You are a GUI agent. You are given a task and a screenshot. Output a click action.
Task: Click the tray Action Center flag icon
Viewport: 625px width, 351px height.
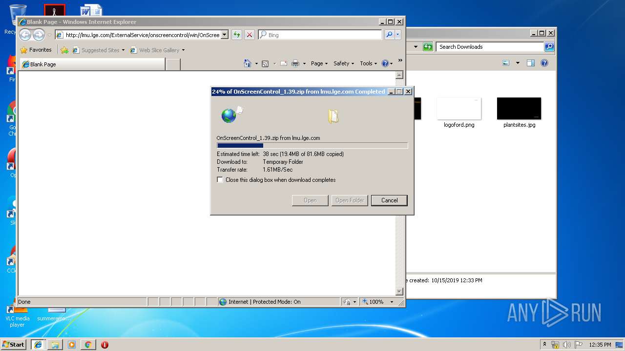tap(578, 345)
